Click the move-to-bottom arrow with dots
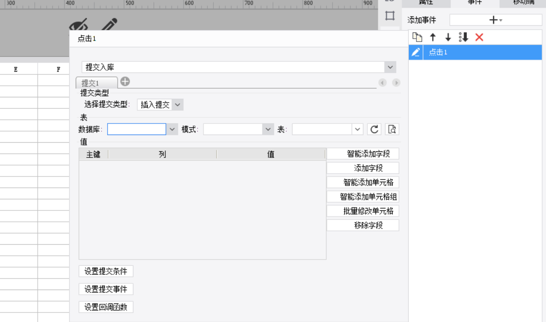Screen dimensions: 546x322 point(464,37)
